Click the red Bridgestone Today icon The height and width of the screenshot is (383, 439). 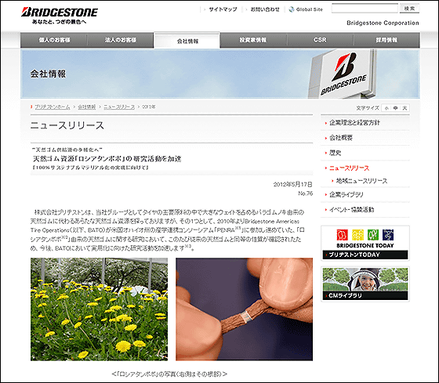(342, 235)
